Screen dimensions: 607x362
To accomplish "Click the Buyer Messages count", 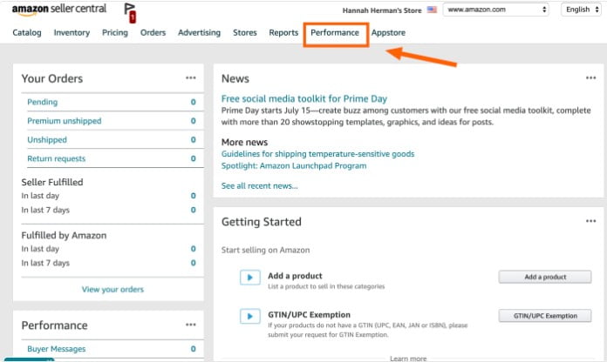I will click(x=193, y=349).
